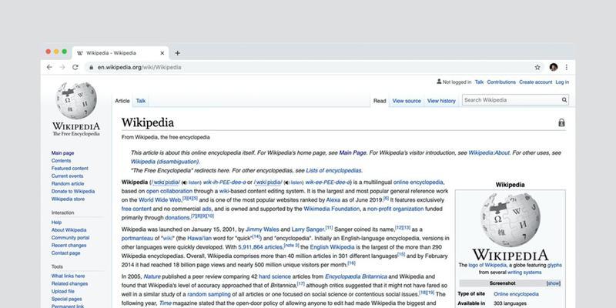Reload the page with refresh icon

tap(75, 67)
